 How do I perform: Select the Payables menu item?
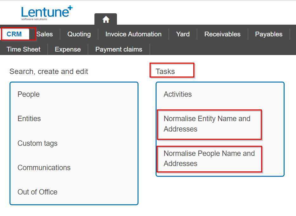coord(268,34)
